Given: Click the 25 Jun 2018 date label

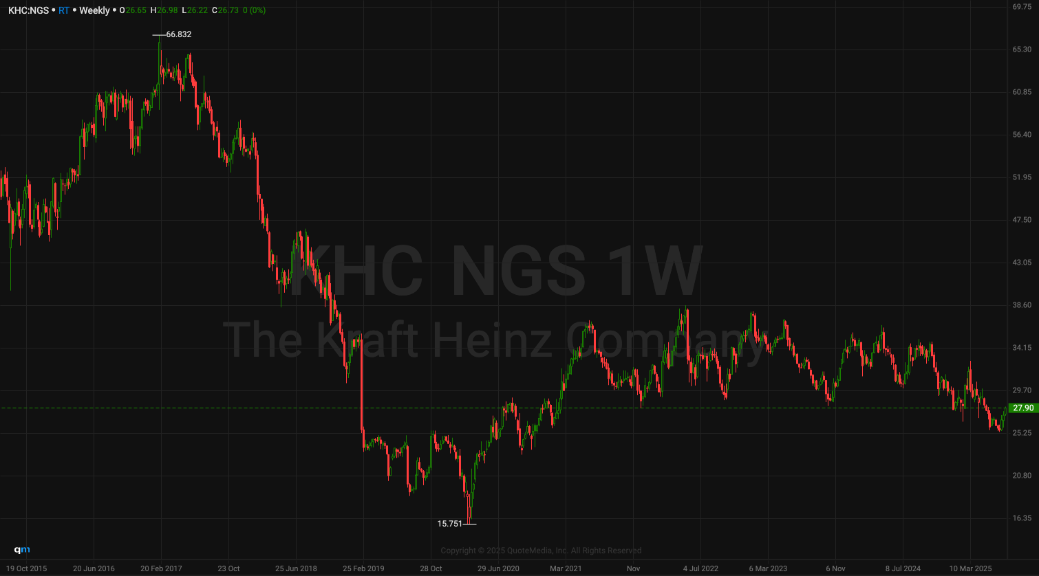Looking at the screenshot, I should tap(296, 568).
